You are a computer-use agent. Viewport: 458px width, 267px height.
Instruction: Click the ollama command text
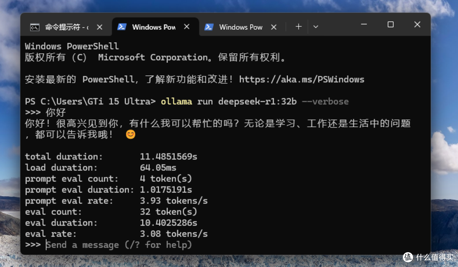(x=176, y=102)
